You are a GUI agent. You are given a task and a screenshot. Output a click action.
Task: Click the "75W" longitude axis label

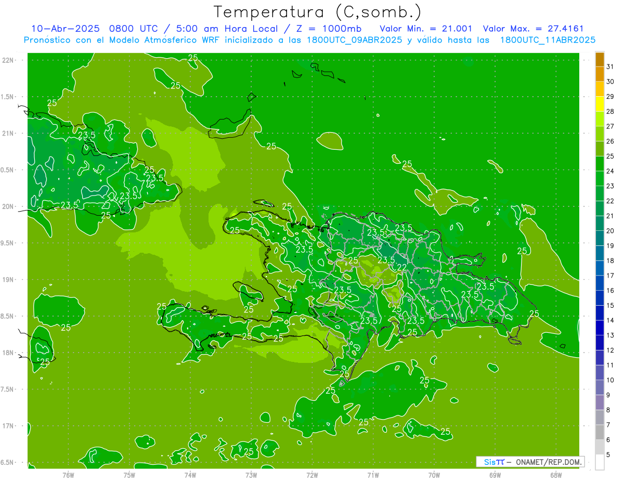coord(129,475)
